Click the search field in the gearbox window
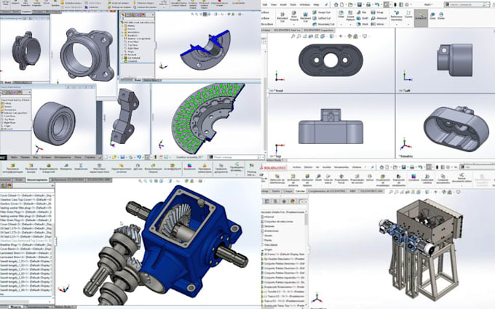The width and height of the screenshot is (495, 309). (236, 157)
